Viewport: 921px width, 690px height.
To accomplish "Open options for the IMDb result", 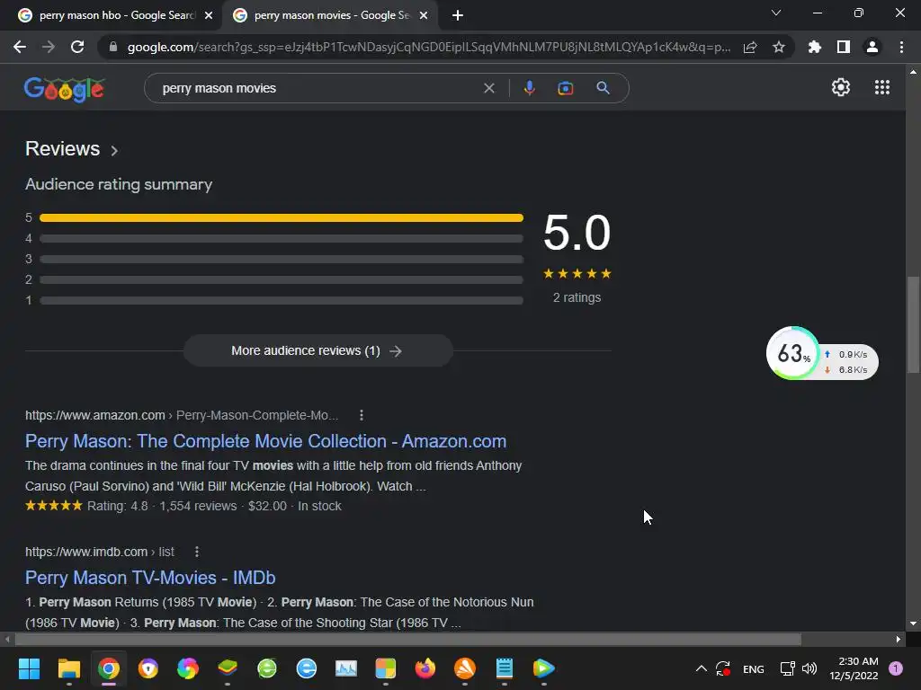I will (x=197, y=553).
